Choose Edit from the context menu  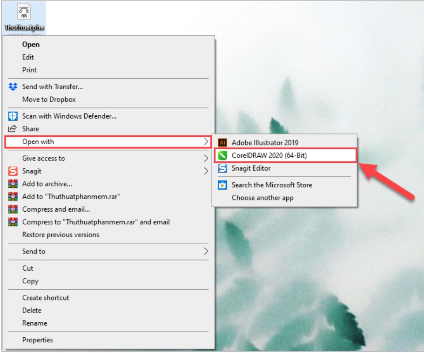point(108,57)
